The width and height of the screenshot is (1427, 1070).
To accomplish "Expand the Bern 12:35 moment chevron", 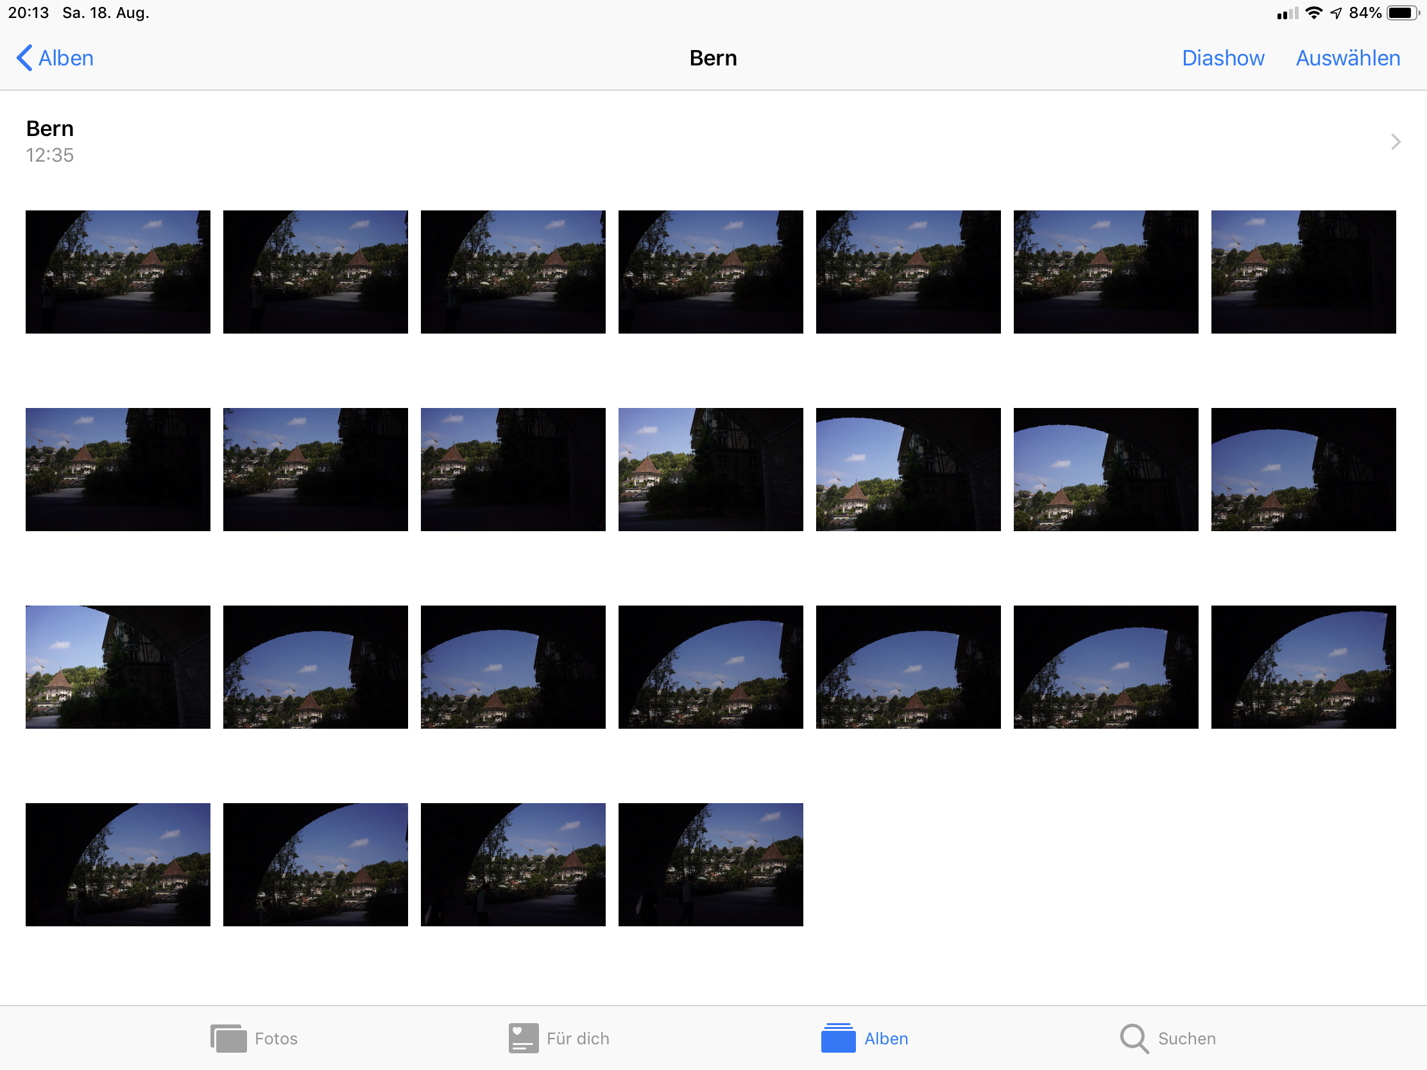I will (1396, 142).
